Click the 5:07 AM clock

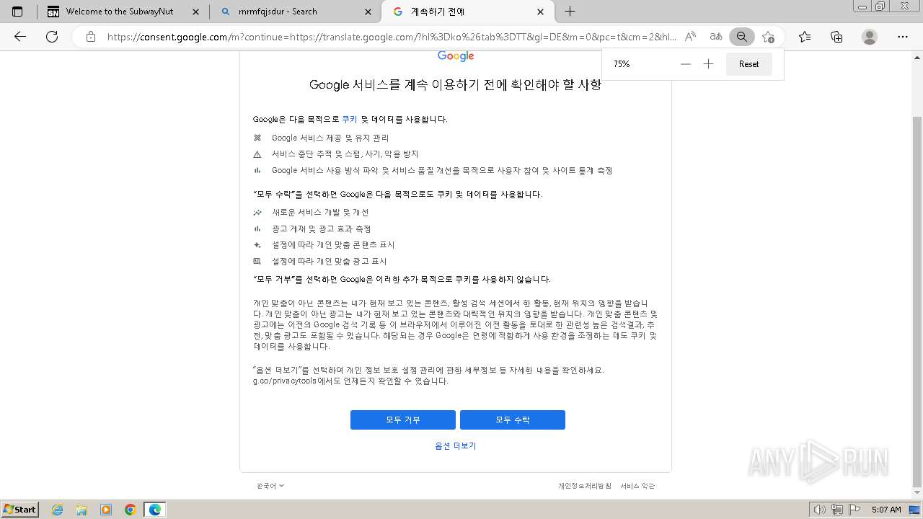coord(886,510)
